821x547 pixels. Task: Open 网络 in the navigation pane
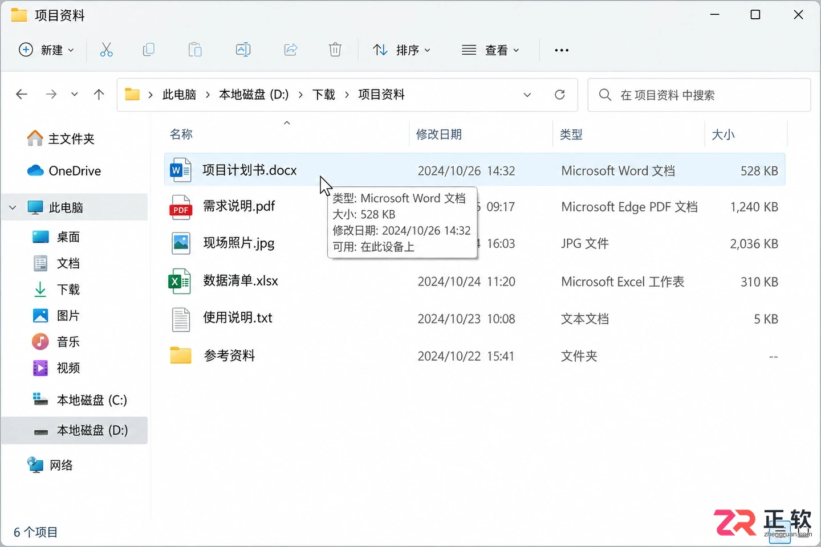coord(50,465)
